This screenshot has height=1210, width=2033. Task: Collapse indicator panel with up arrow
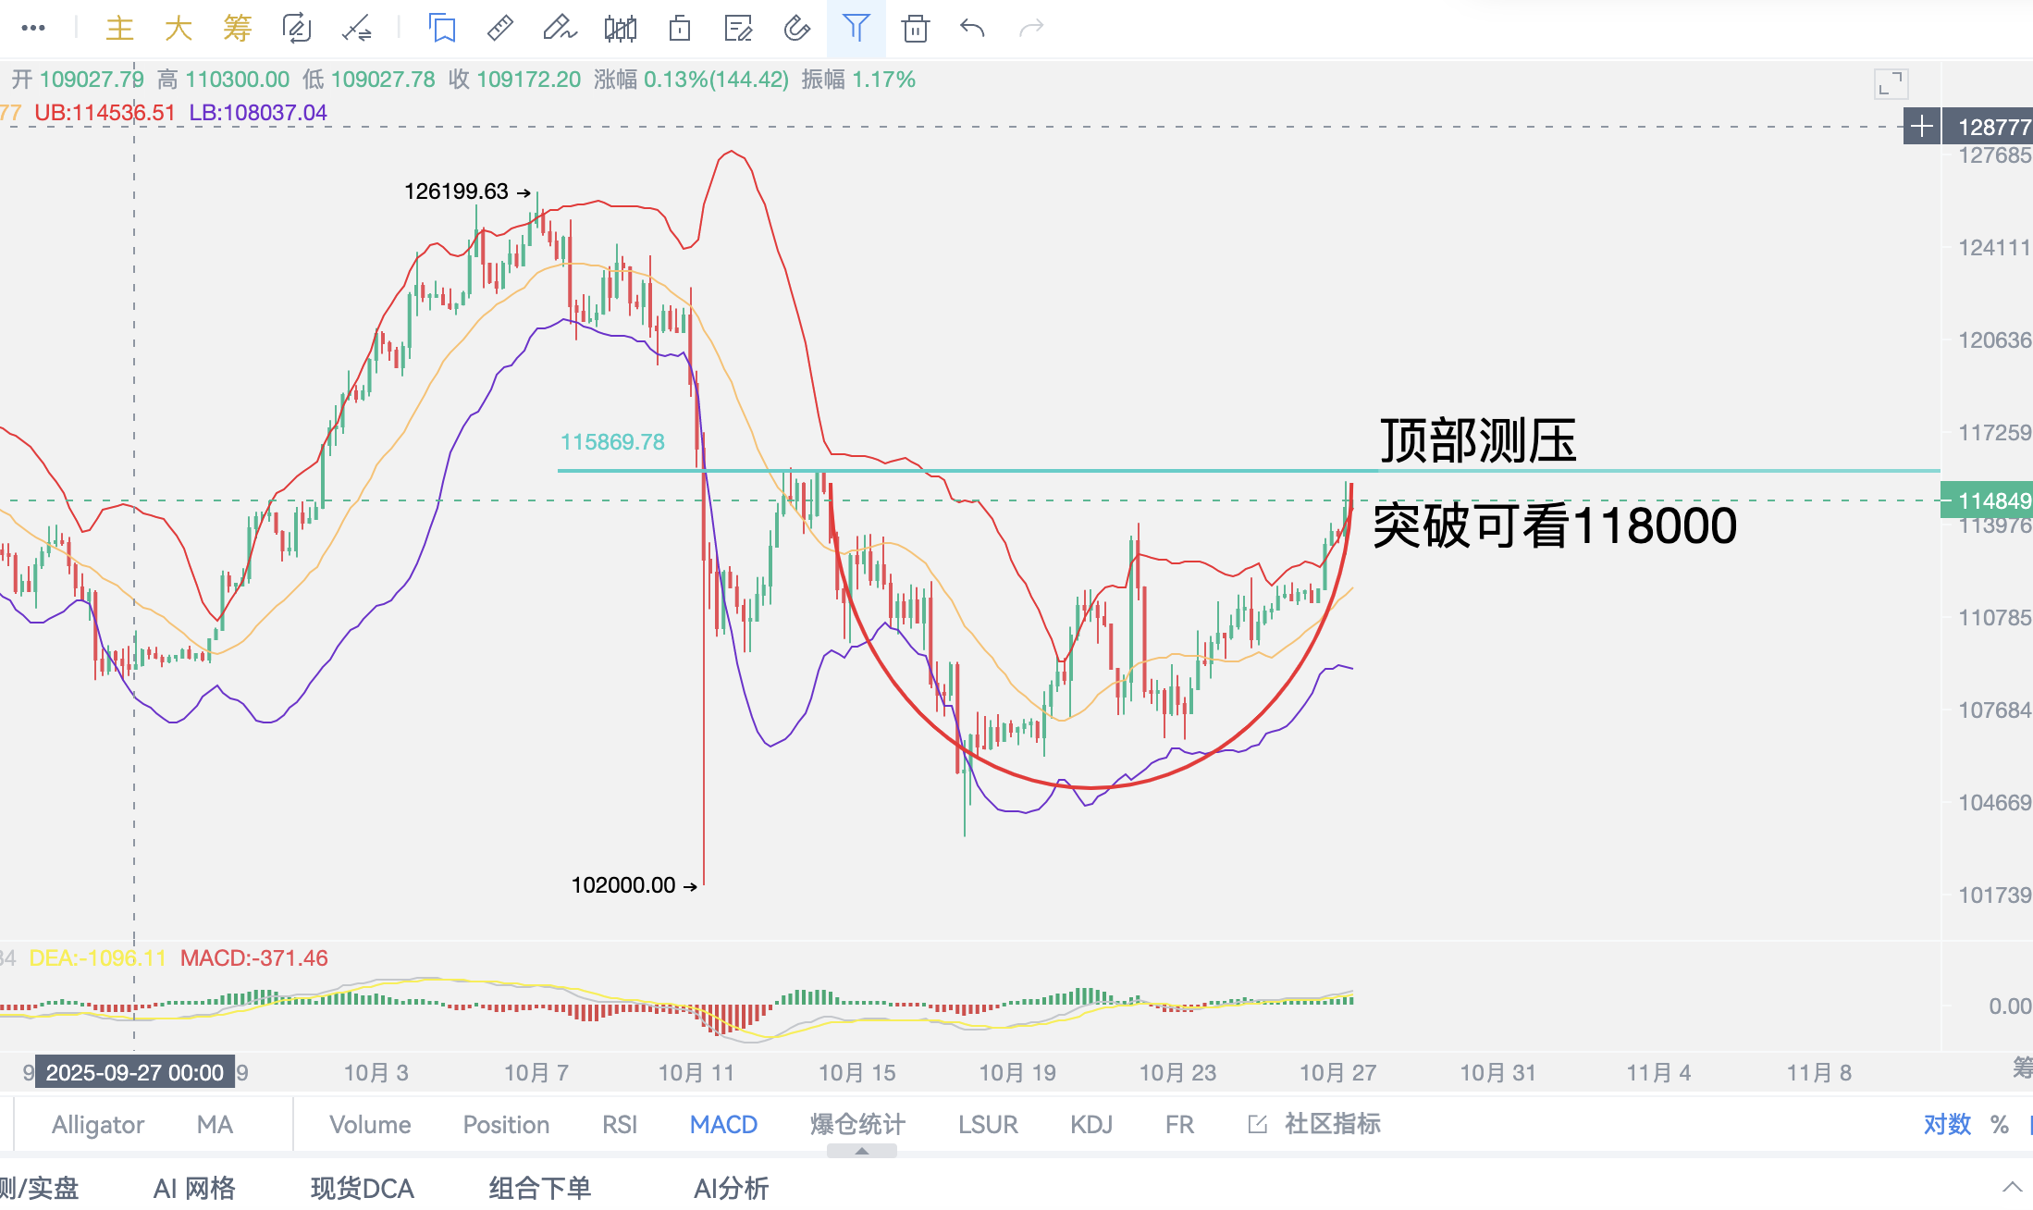(x=861, y=1152)
